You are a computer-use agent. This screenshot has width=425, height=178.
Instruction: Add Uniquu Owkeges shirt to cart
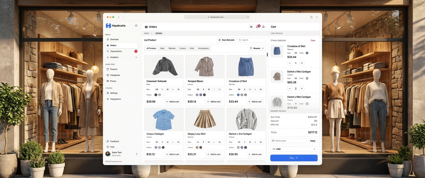(172, 154)
